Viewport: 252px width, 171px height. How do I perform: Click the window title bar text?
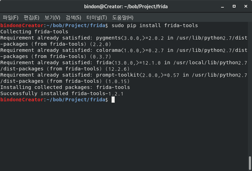(x=126, y=6)
